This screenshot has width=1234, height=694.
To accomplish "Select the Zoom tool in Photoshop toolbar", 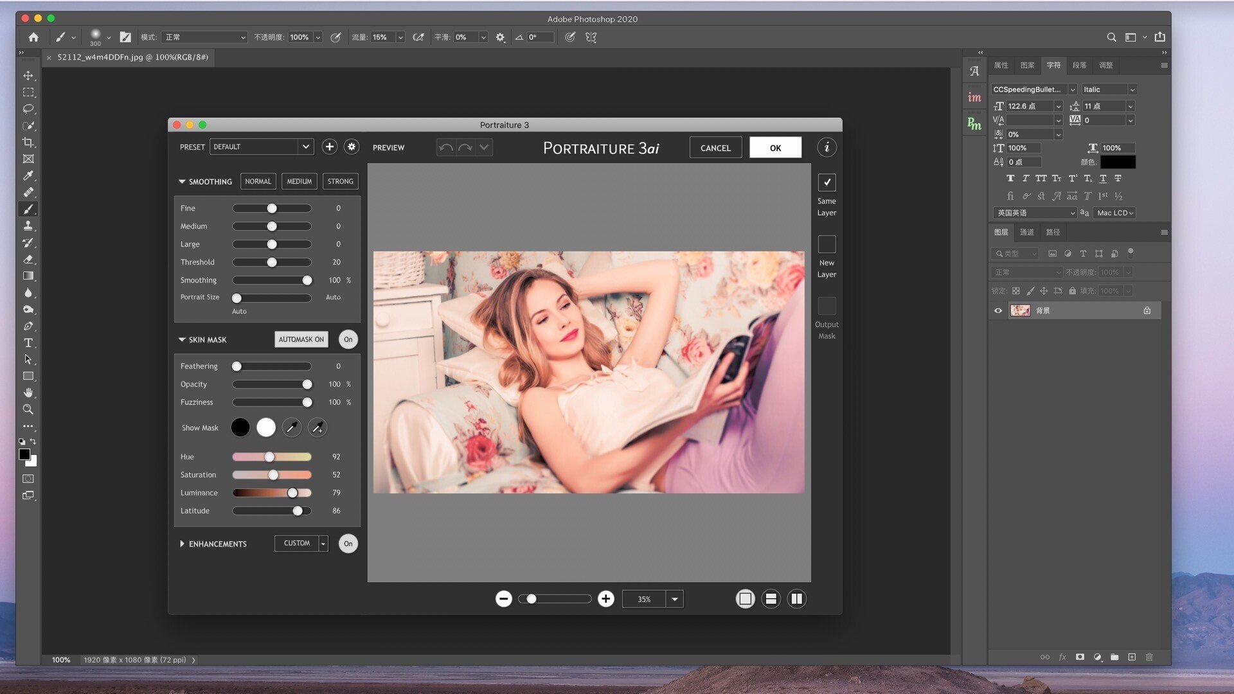I will [28, 409].
